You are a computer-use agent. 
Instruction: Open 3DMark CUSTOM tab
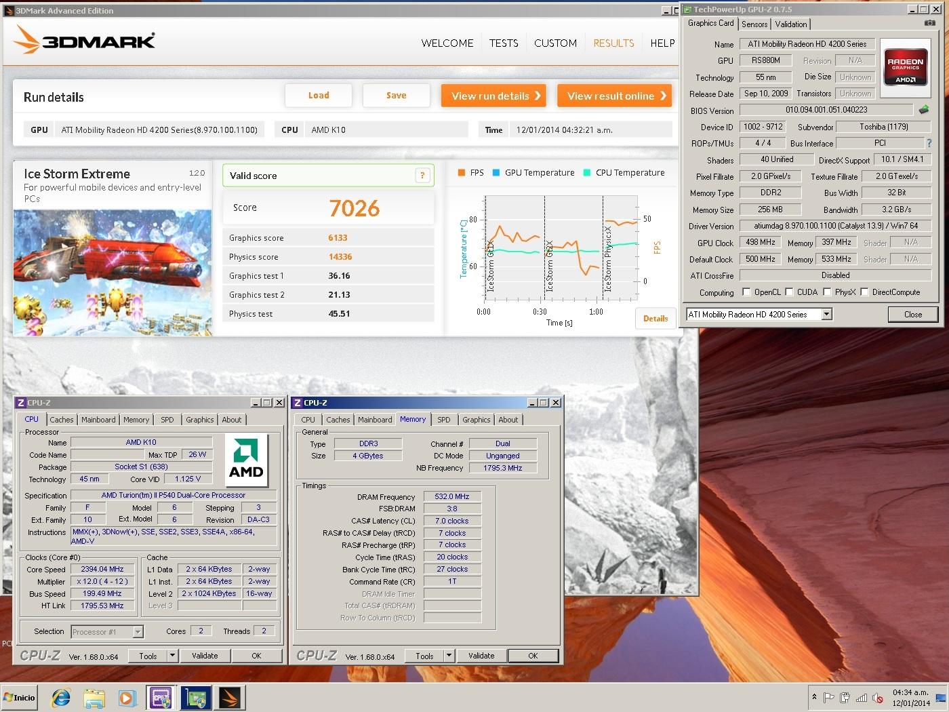(555, 43)
